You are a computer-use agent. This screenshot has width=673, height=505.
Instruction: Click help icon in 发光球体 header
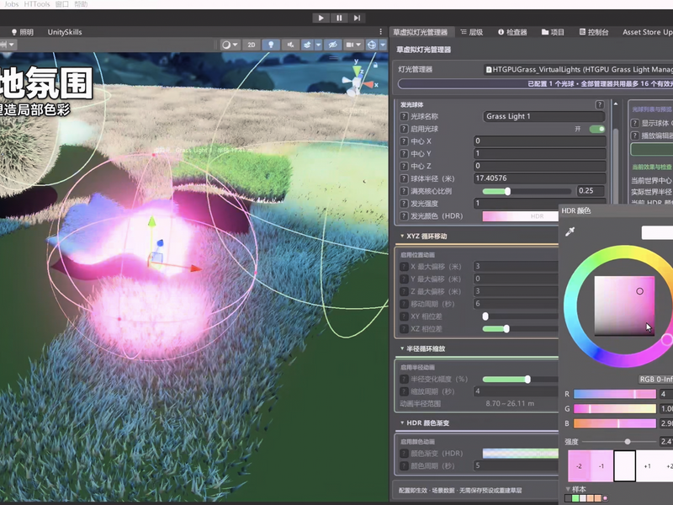pyautogui.click(x=600, y=104)
